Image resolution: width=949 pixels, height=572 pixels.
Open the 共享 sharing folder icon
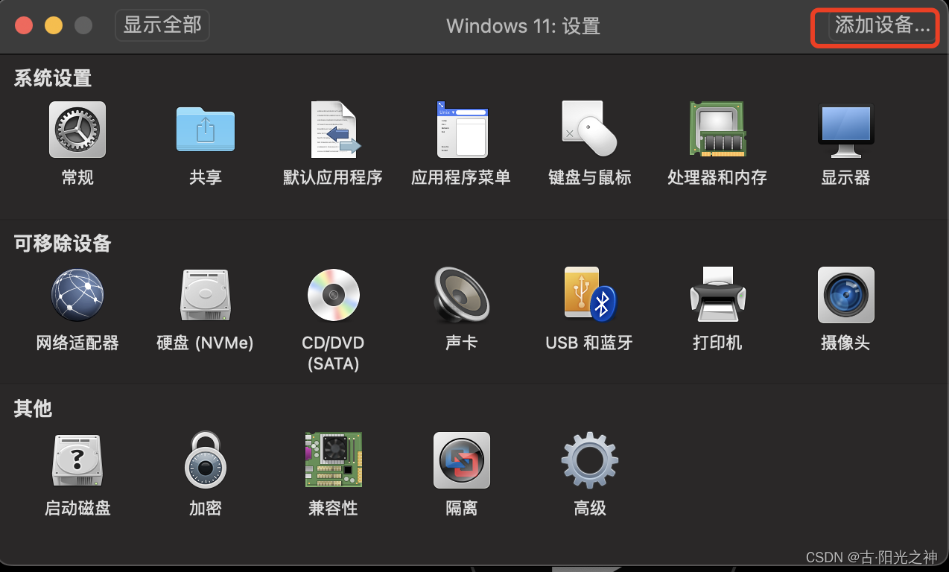205,130
